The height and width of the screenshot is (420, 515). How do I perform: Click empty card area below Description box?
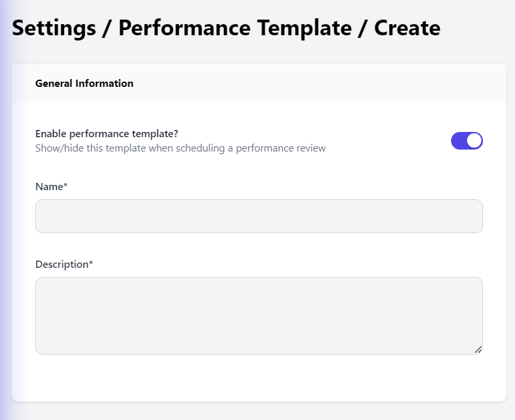pos(259,378)
